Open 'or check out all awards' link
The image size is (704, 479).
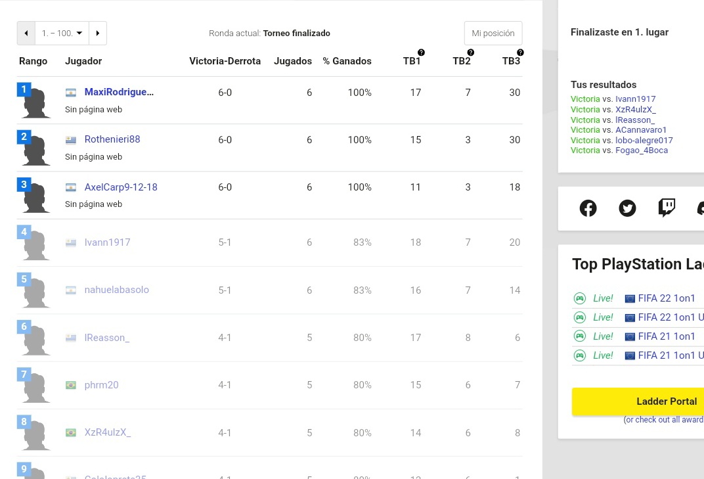[x=663, y=420]
